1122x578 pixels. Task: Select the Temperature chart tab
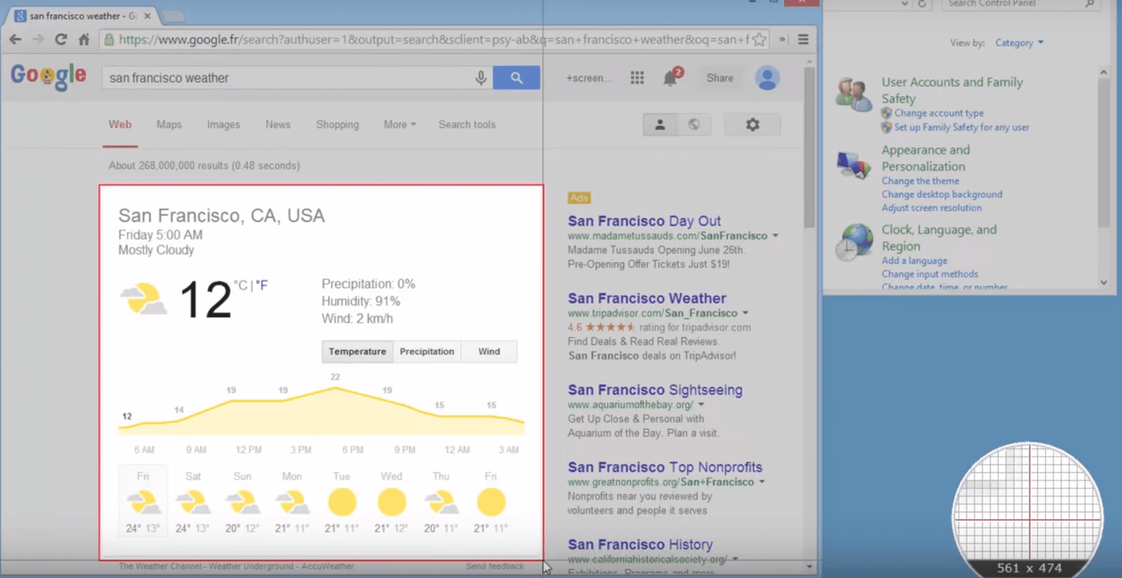[x=358, y=351]
